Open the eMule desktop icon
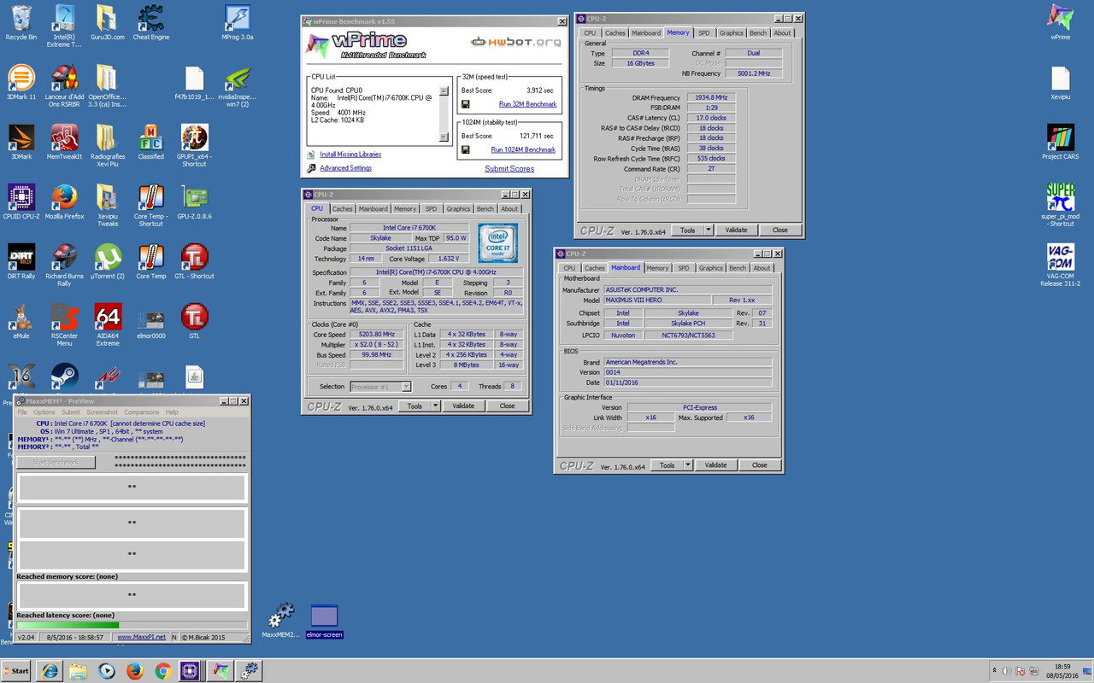The height and width of the screenshot is (683, 1094). [x=21, y=322]
